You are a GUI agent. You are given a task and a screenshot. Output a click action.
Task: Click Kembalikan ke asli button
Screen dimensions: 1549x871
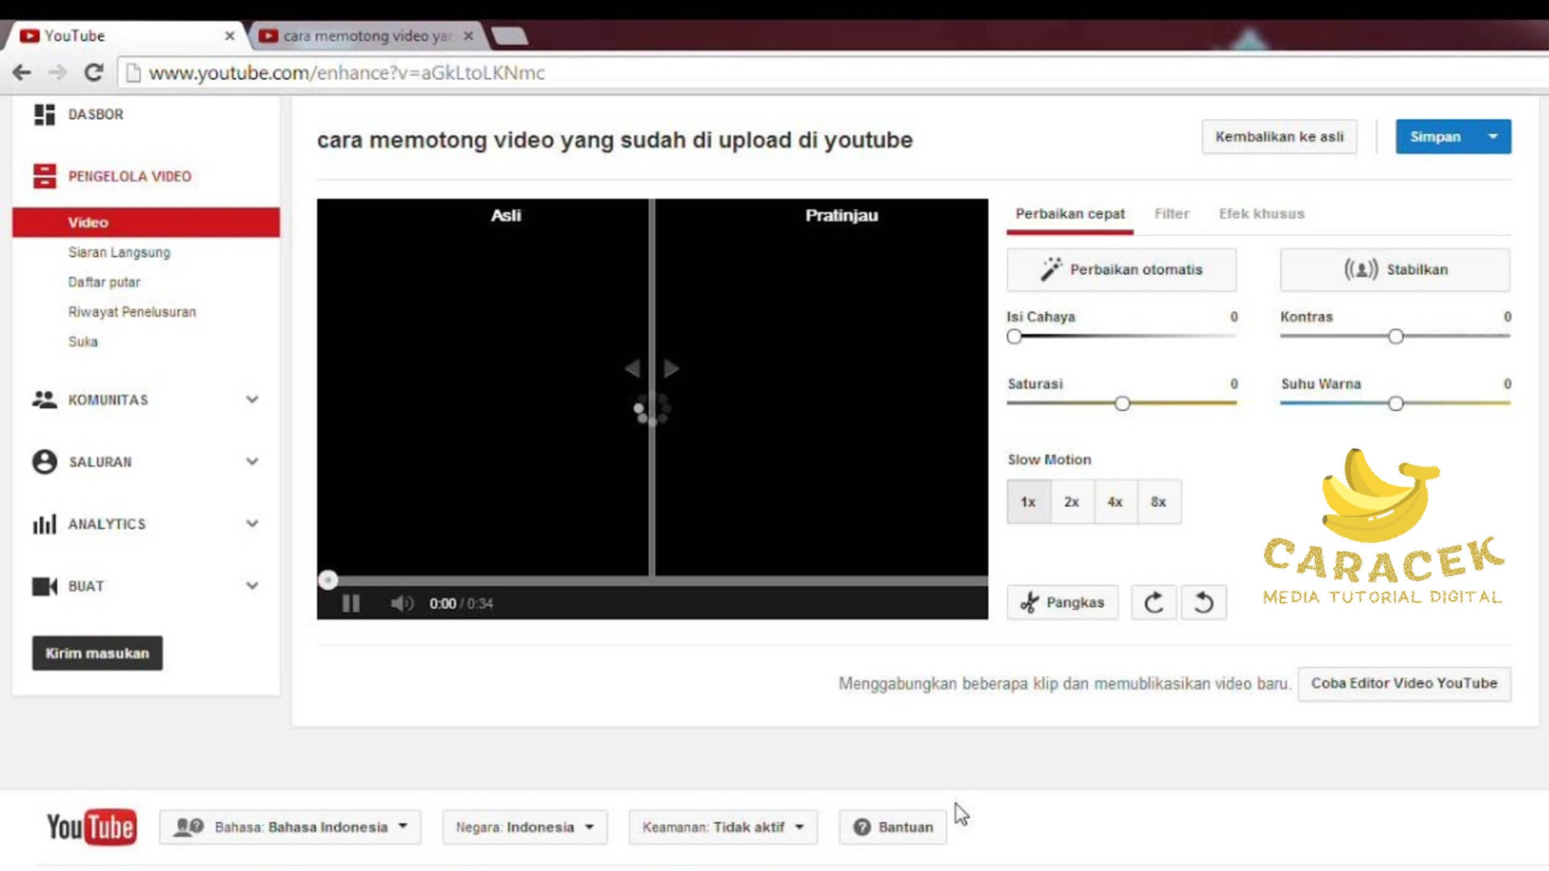(1279, 137)
